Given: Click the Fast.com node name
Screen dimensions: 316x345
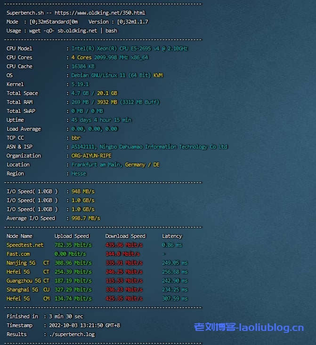Looking at the screenshot, I should tap(18, 254).
